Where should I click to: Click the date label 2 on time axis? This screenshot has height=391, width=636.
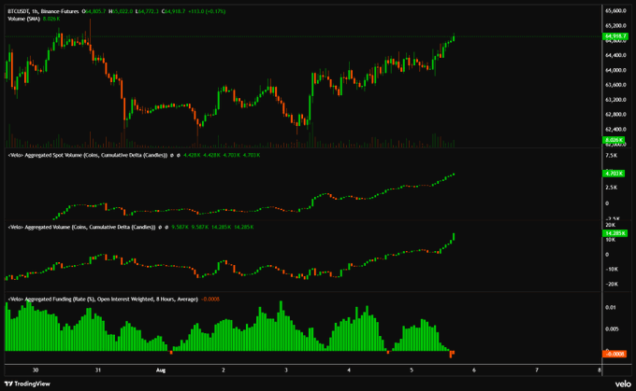point(224,370)
